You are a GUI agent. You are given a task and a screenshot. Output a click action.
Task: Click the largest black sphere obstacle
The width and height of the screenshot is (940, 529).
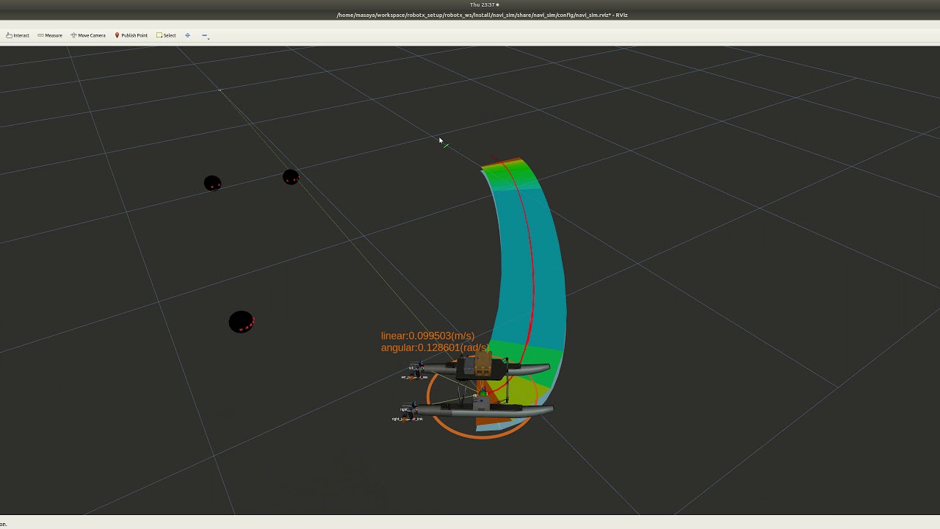pyautogui.click(x=240, y=322)
